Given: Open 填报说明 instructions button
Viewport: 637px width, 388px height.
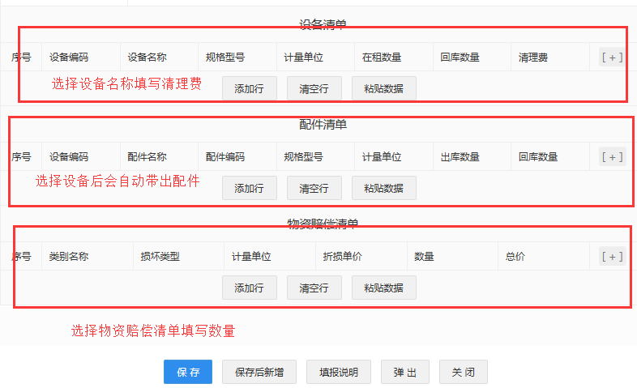Looking at the screenshot, I should tap(339, 372).
